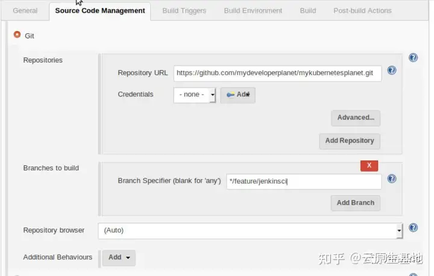Open Advanced repository settings
This screenshot has width=434, height=276.
point(356,118)
